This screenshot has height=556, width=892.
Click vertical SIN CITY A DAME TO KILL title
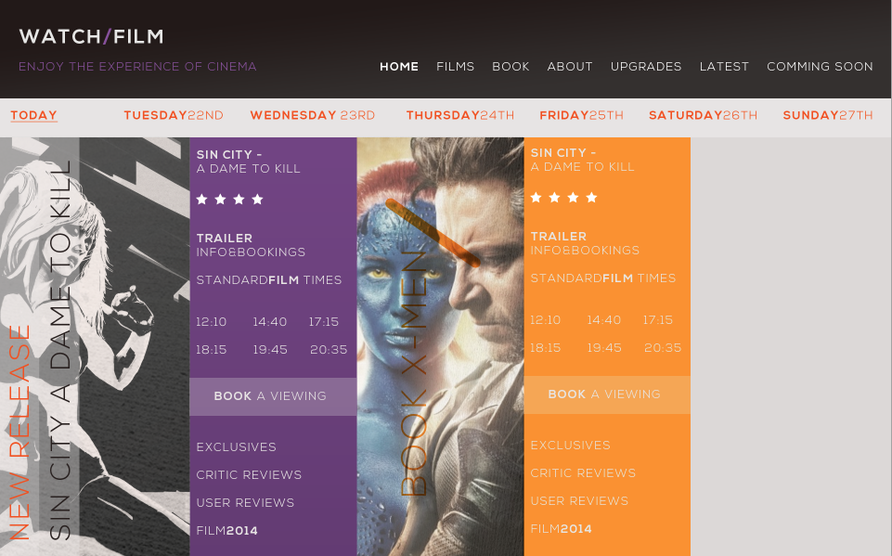59,350
